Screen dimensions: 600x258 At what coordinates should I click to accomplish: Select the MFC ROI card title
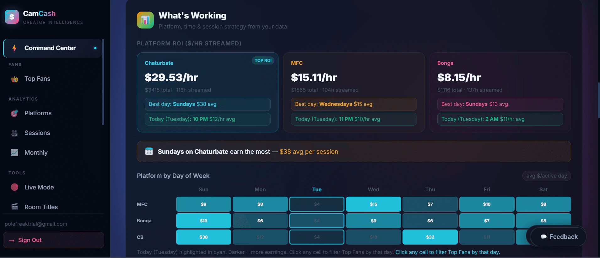point(297,63)
